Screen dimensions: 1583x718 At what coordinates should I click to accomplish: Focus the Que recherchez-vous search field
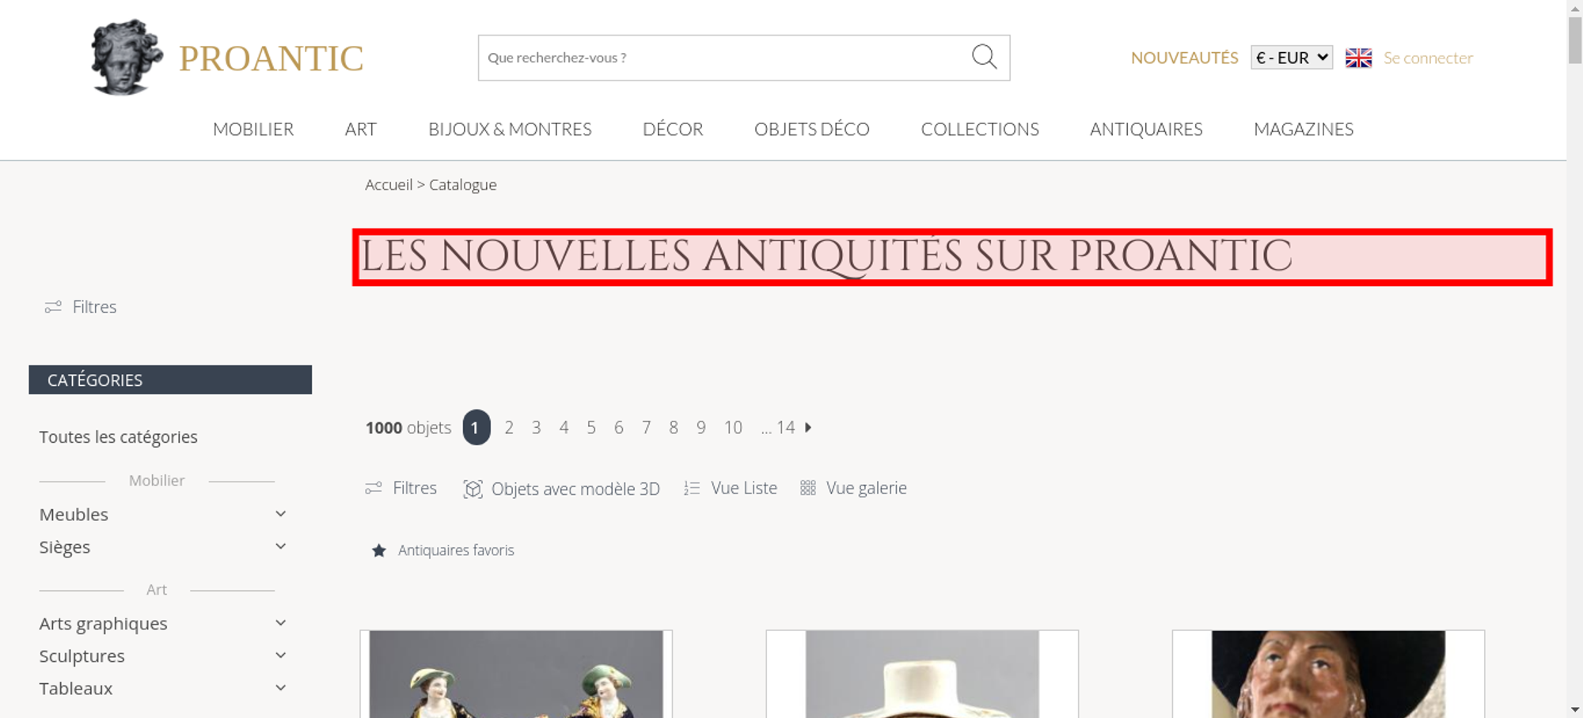[724, 58]
